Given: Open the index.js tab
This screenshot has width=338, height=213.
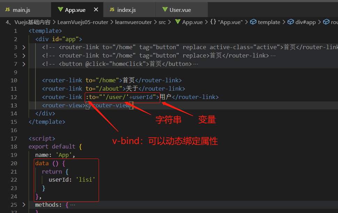Looking at the screenshot, I should point(129,10).
